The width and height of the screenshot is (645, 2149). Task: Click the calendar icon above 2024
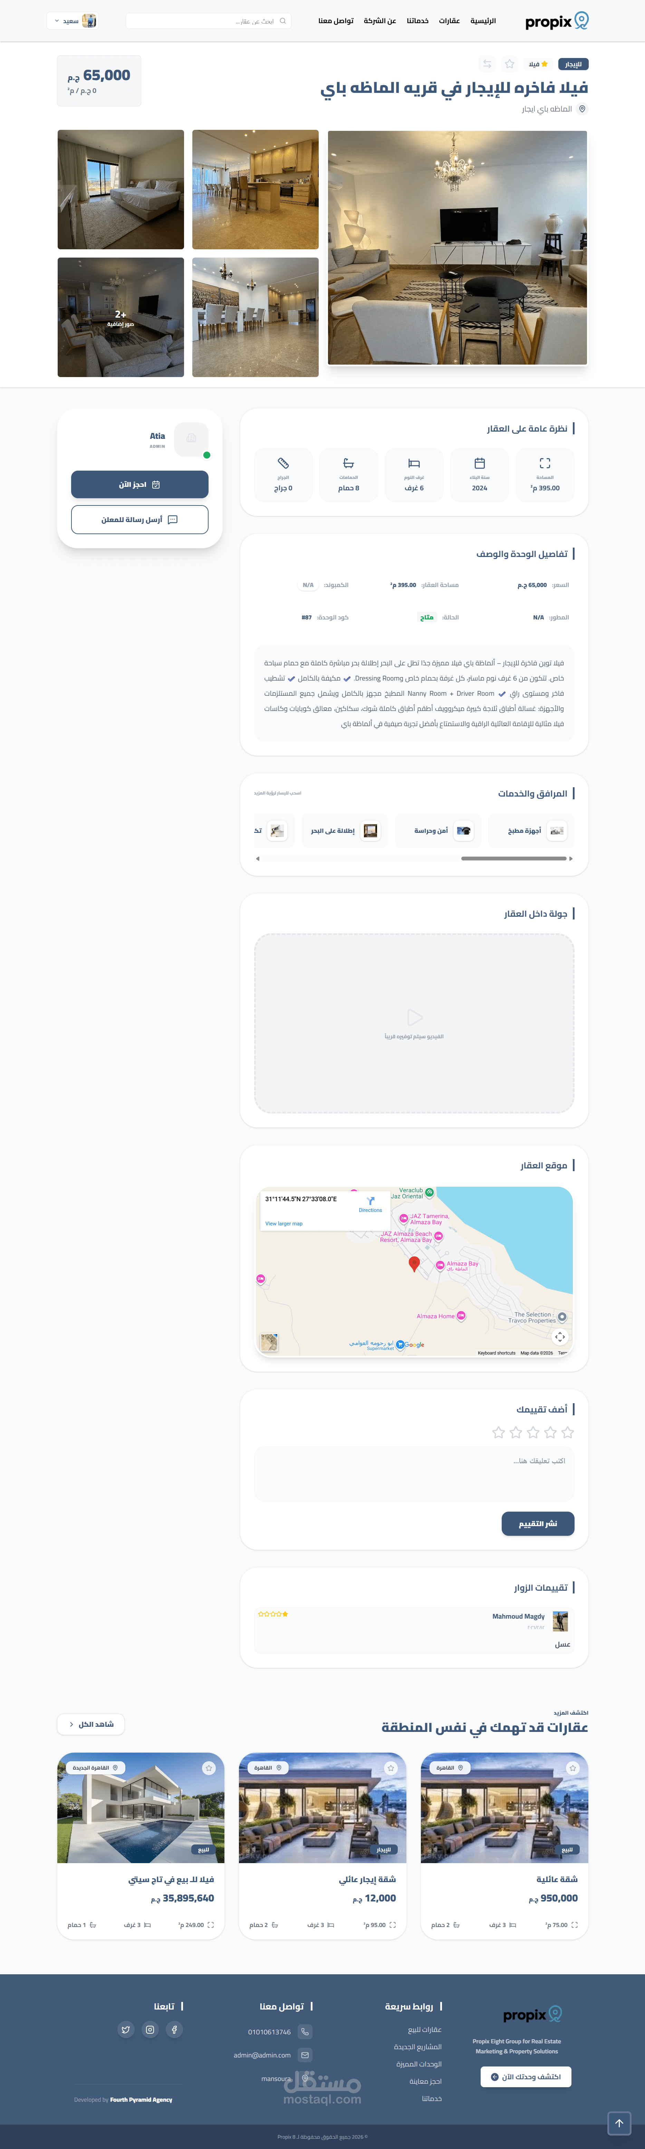[x=480, y=463]
